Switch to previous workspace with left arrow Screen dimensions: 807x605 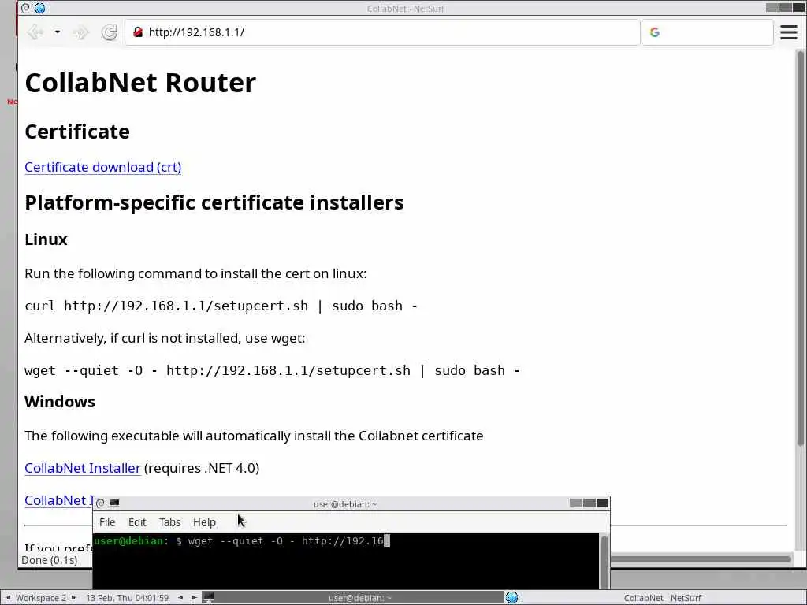click(8, 598)
